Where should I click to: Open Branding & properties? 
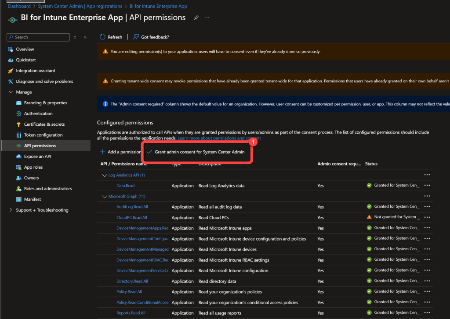(x=45, y=103)
